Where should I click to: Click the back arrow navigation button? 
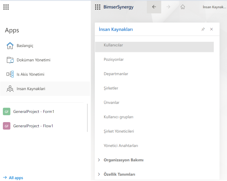(x=154, y=7)
